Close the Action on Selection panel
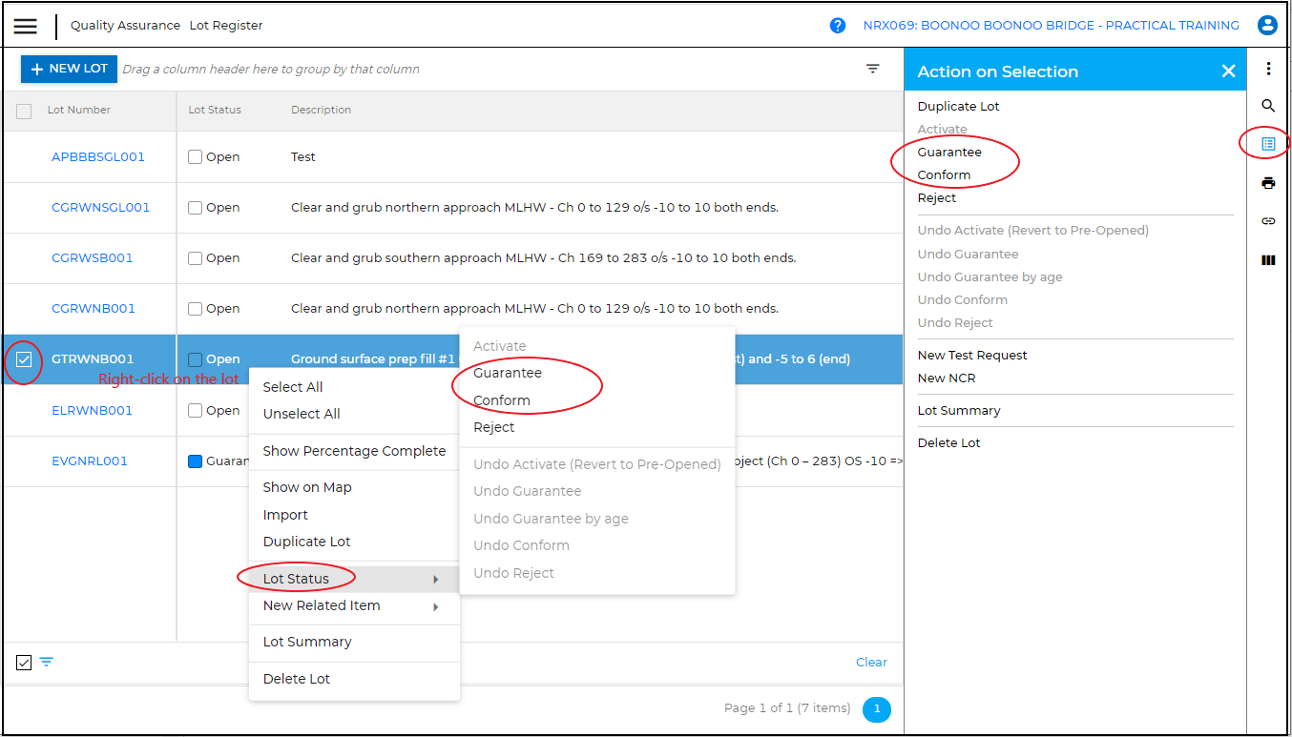This screenshot has height=737, width=1292. 1228,72
